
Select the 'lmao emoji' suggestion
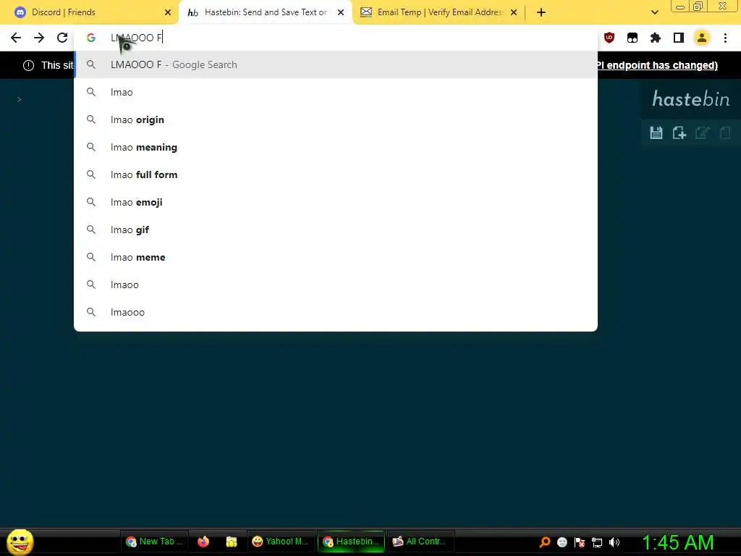tap(336, 203)
